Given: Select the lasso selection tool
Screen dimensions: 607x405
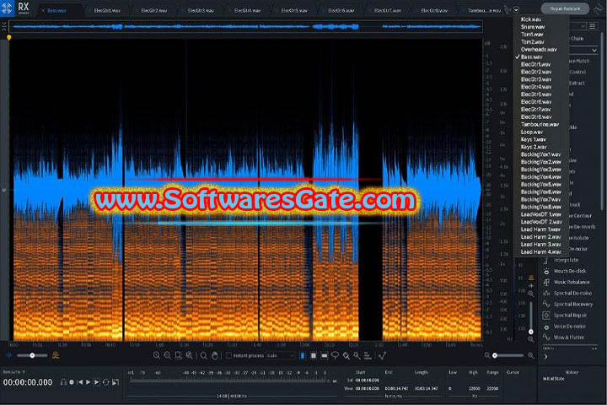Looking at the screenshot, I should (335, 355).
